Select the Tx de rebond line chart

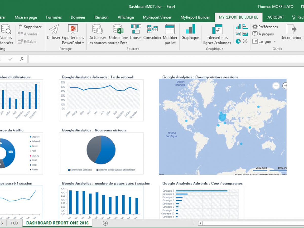tap(101, 100)
